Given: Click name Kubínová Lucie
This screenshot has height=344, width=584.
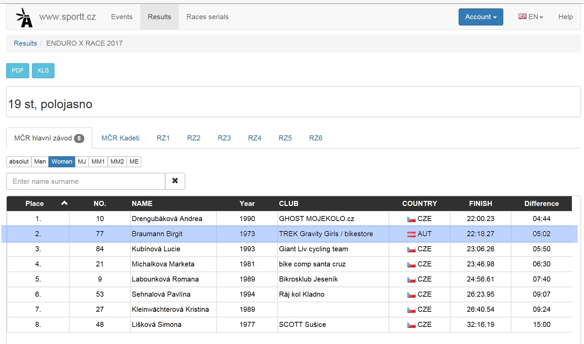Looking at the screenshot, I should point(156,249).
